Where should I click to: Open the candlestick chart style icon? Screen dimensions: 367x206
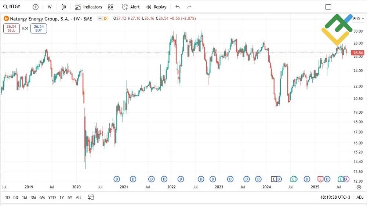[64, 7]
